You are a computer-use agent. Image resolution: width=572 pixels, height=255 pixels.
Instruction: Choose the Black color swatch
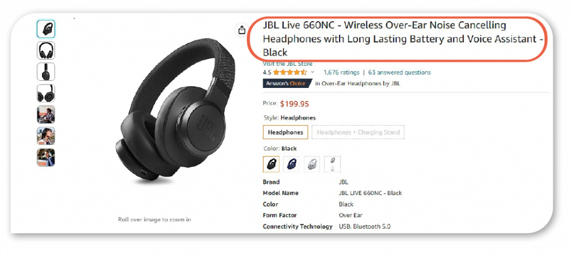(x=271, y=164)
